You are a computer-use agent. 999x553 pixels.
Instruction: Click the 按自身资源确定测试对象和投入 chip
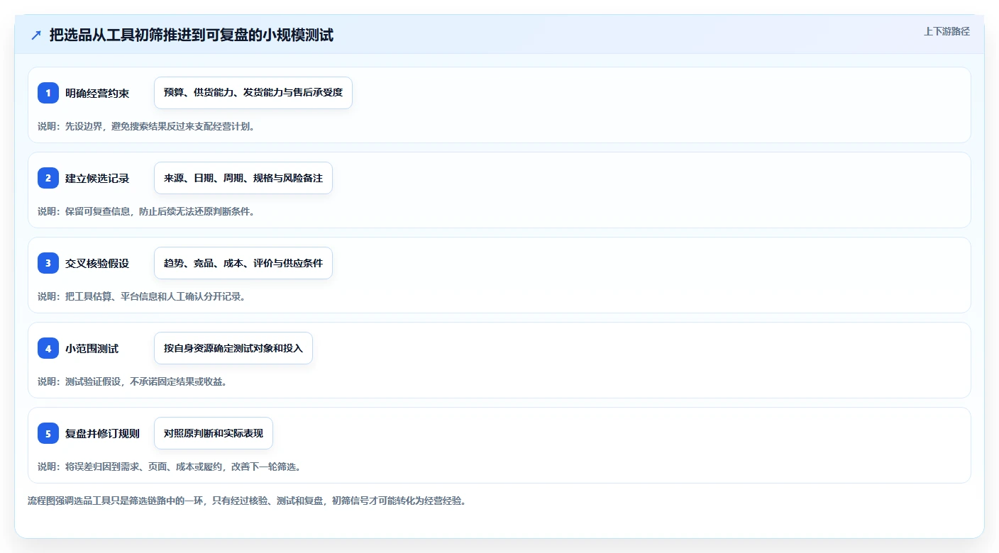click(233, 348)
